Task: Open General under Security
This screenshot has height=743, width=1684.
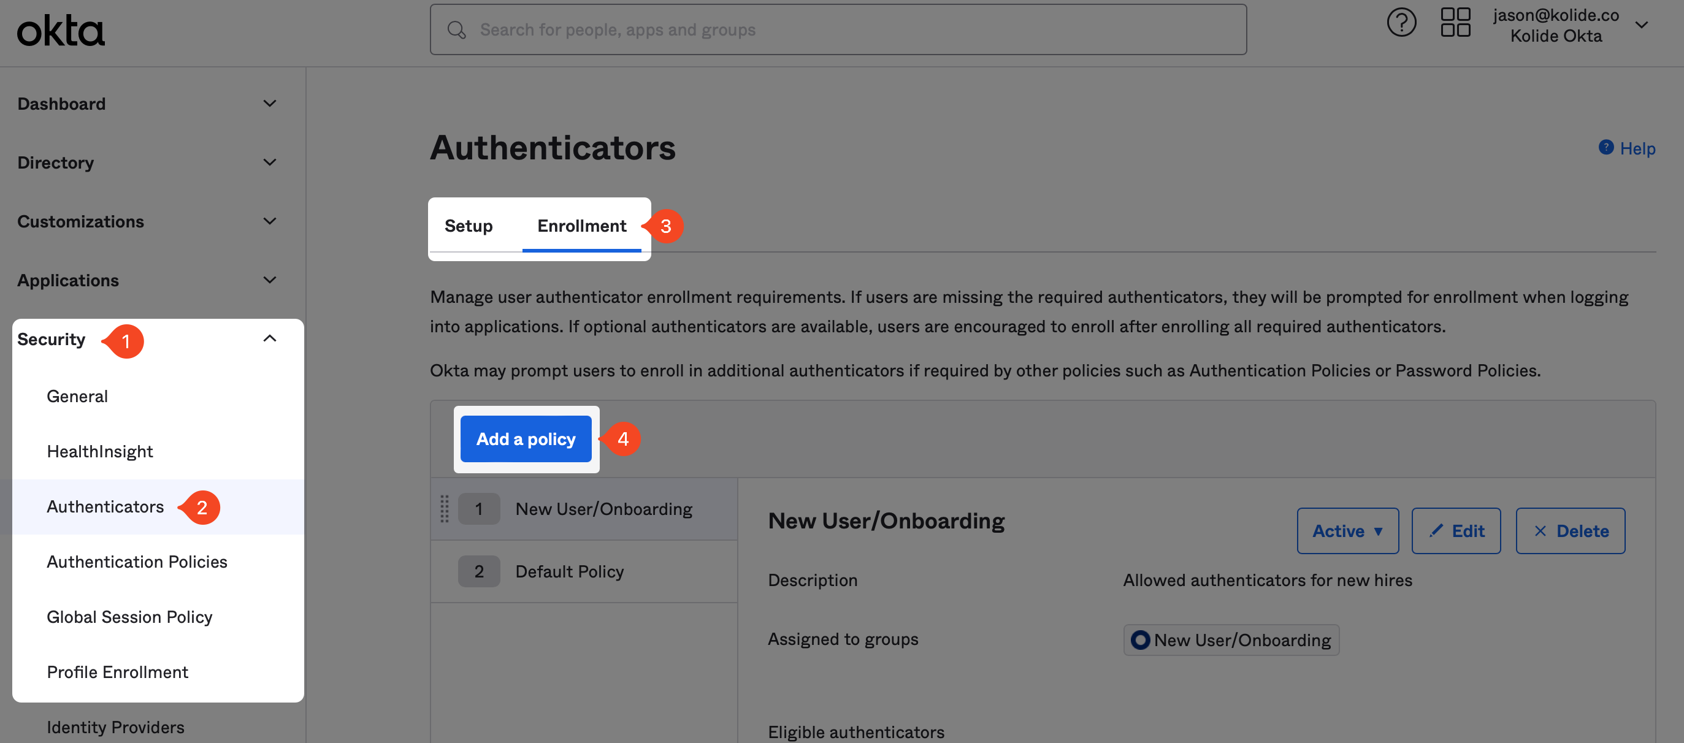Action: [77, 397]
